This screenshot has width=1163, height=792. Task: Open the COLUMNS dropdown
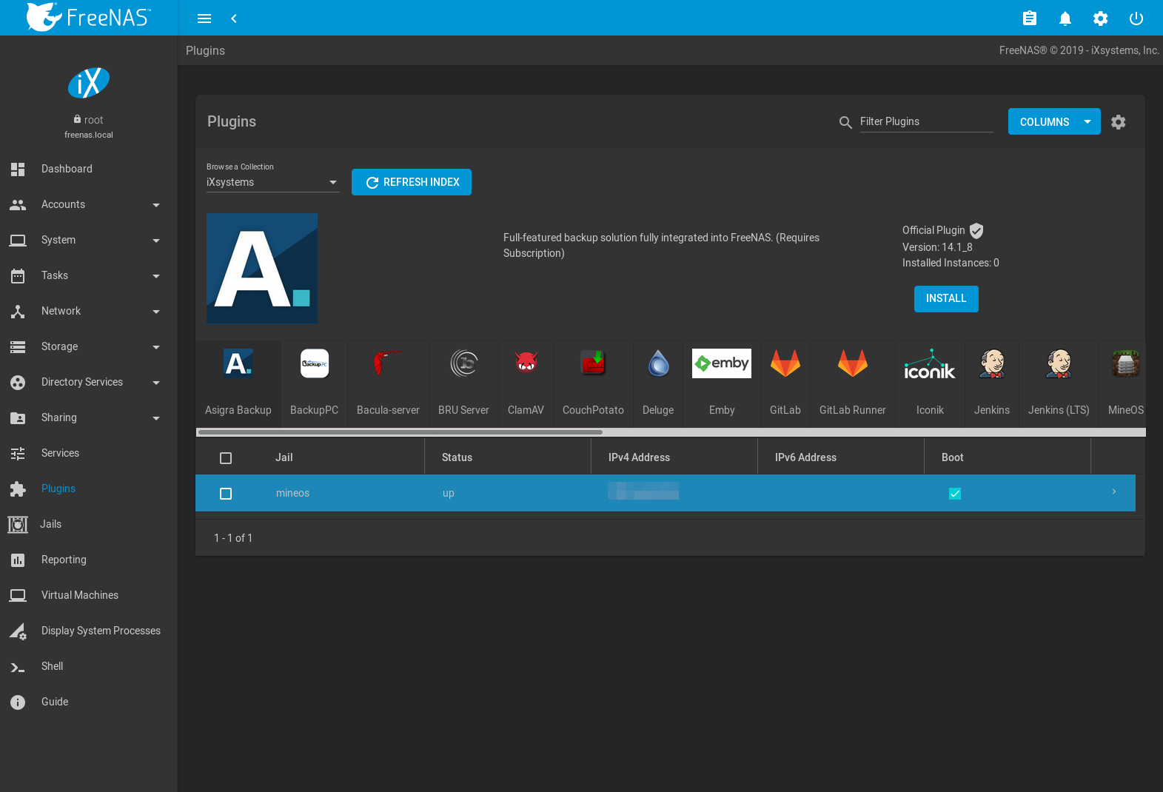tap(1054, 122)
